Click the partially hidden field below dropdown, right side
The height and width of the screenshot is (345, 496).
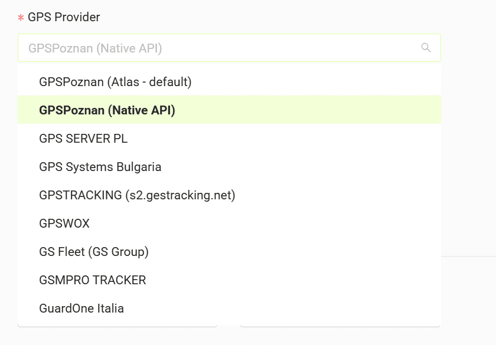[340, 326]
